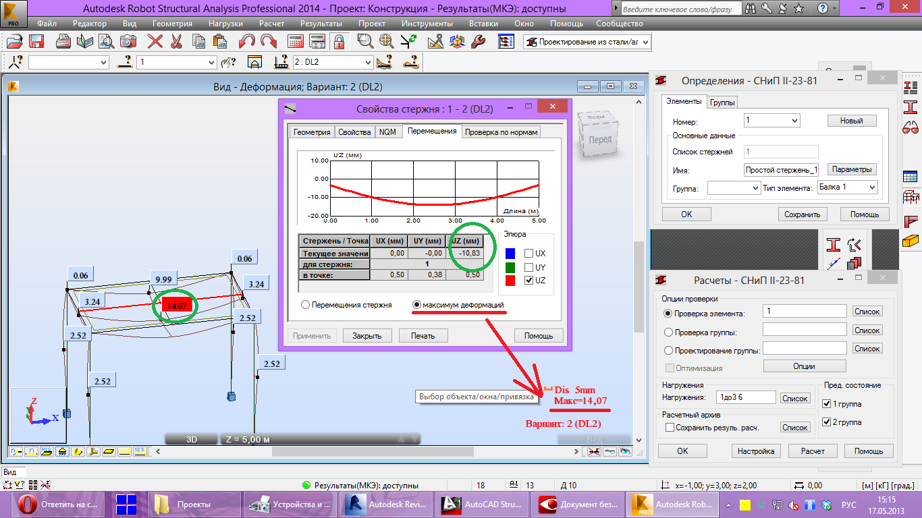The width and height of the screenshot is (922, 518).
Task: Expand bar selection dropdown showing '1'
Action: point(176,62)
